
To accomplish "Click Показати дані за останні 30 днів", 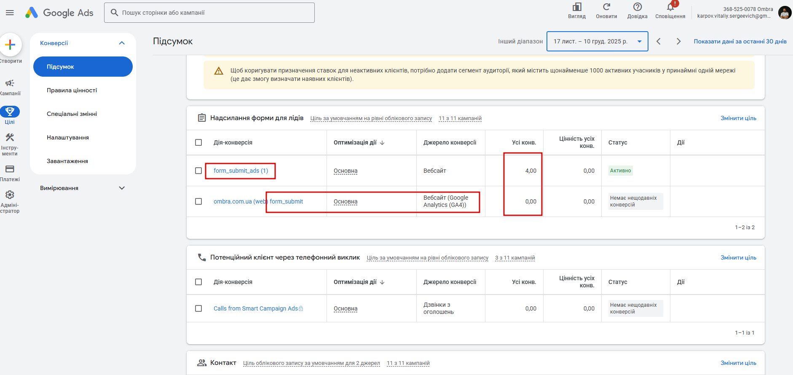I will pos(740,41).
